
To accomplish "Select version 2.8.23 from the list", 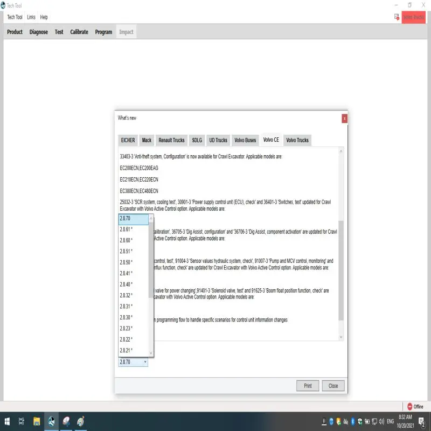I will (x=133, y=328).
